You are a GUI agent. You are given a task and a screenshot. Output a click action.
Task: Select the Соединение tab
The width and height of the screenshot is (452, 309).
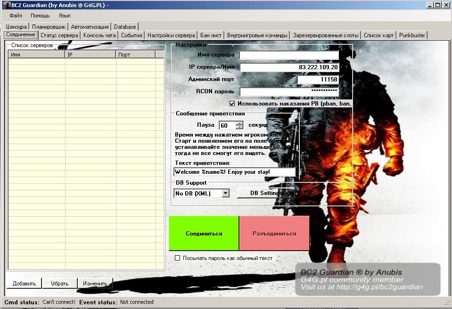point(20,34)
